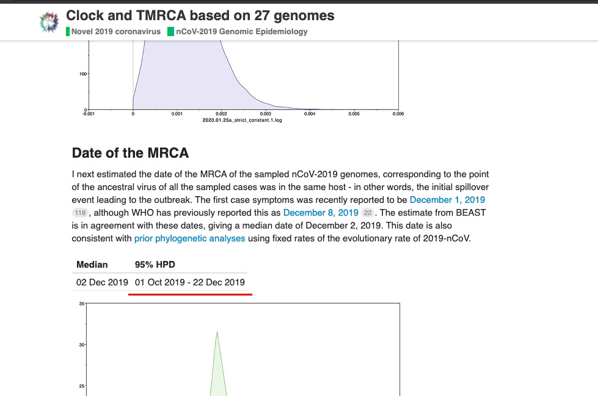Open the December 1, 2019 link
Viewport: 598px width, 396px height.
pos(447,200)
